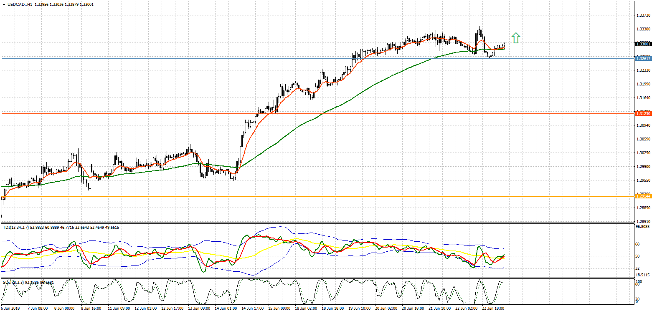Click the 1.28510 price scale label
Screen dimensions: 652x313
(x=642, y=221)
